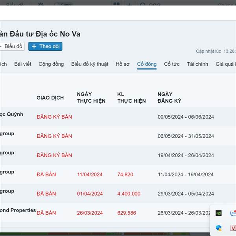
Task: Click ĐÃ BÁN in the Properties row
Action: click(46, 213)
